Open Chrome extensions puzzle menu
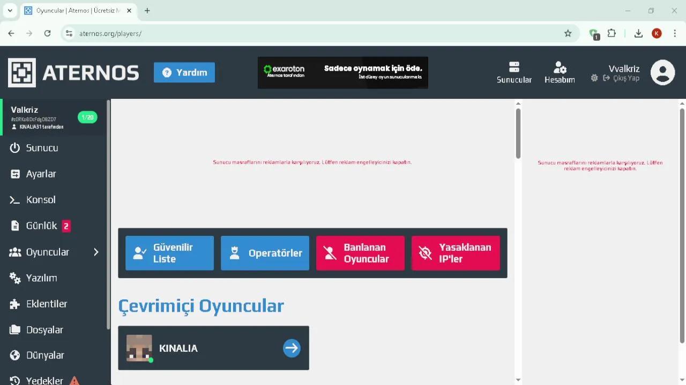 612,33
